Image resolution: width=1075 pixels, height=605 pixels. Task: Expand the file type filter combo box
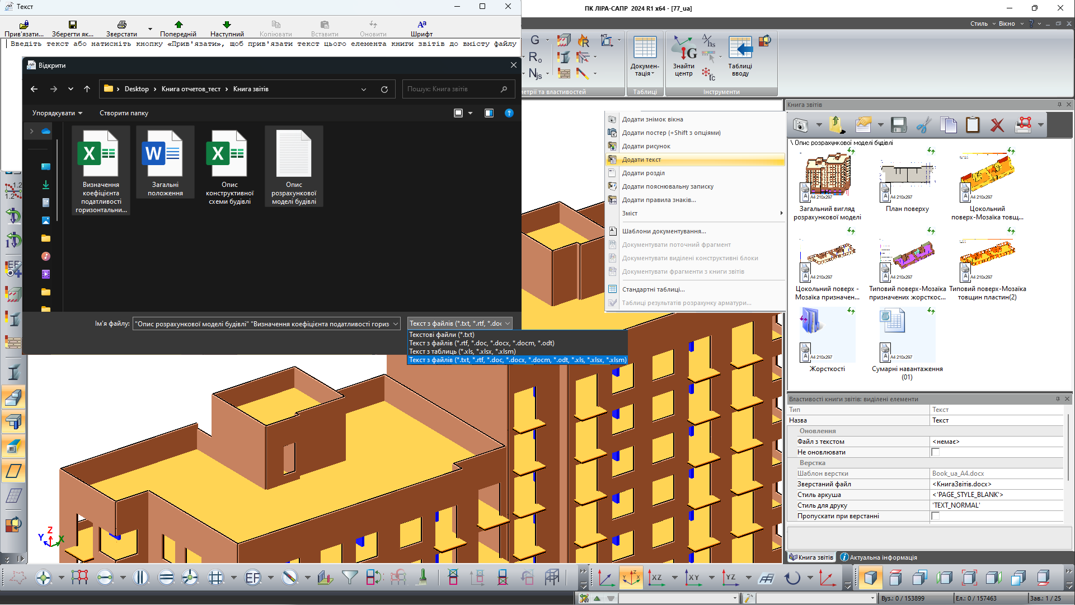point(459,323)
